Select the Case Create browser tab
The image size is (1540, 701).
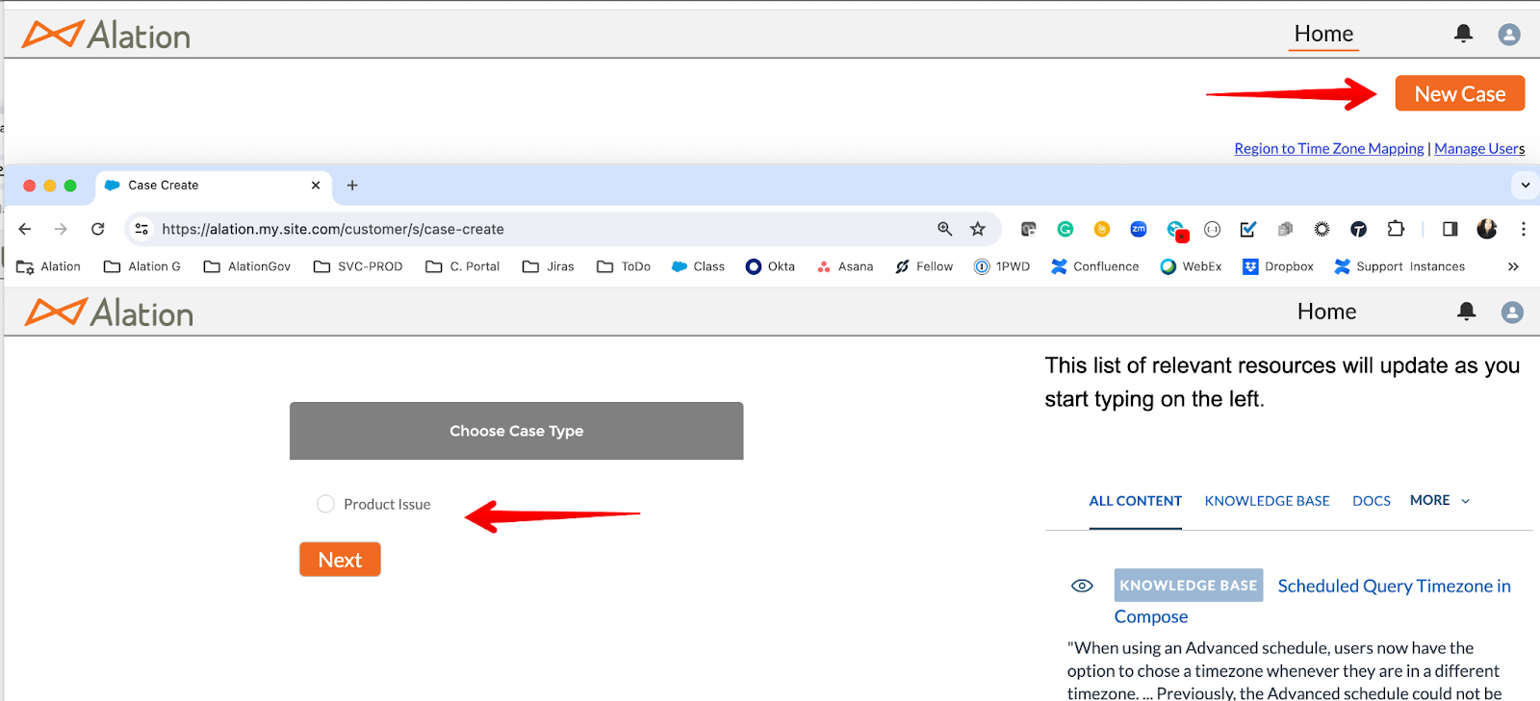tap(214, 185)
